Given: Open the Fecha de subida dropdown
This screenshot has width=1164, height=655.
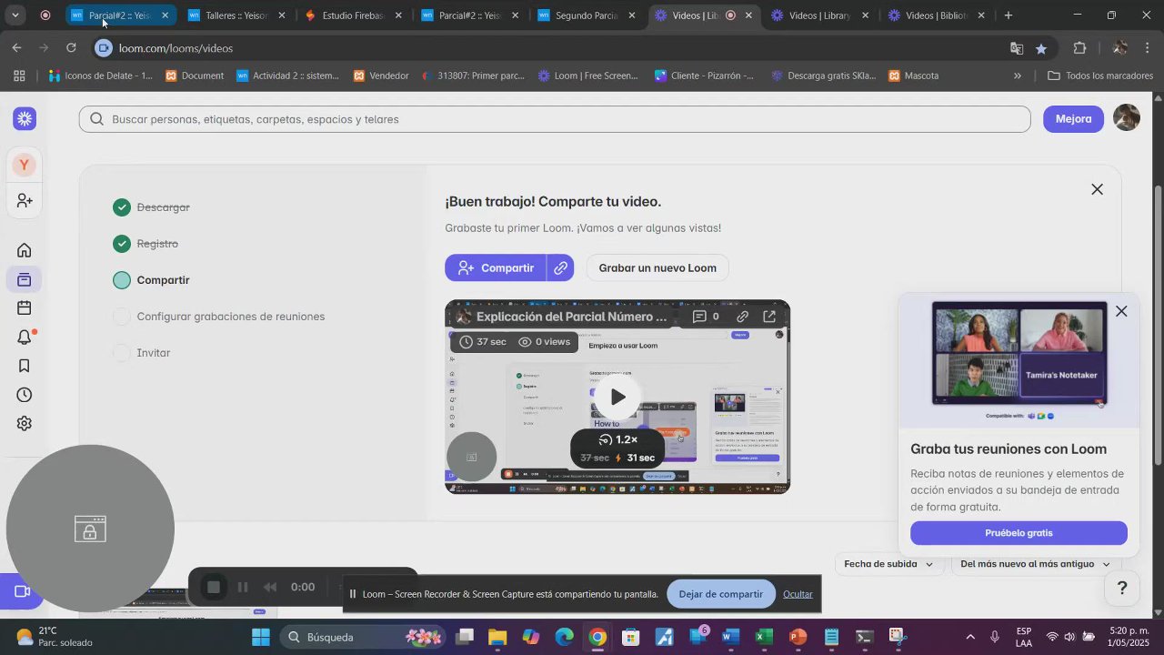Looking at the screenshot, I should tap(888, 564).
